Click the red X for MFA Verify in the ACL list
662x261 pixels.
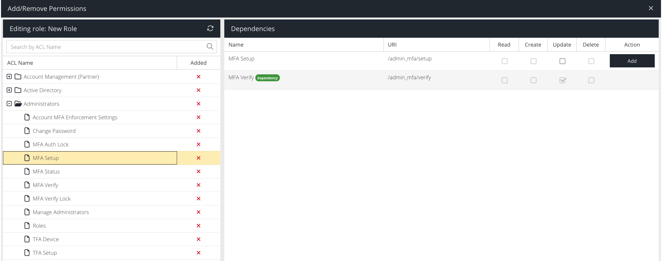coord(199,185)
